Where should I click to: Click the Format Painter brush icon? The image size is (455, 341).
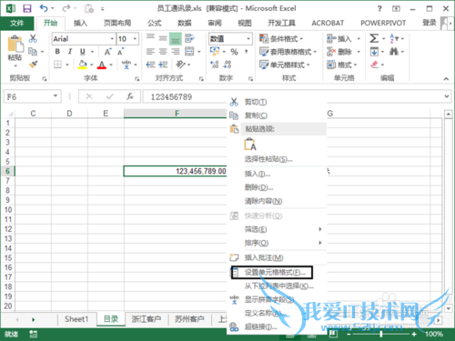pyautogui.click(x=33, y=65)
